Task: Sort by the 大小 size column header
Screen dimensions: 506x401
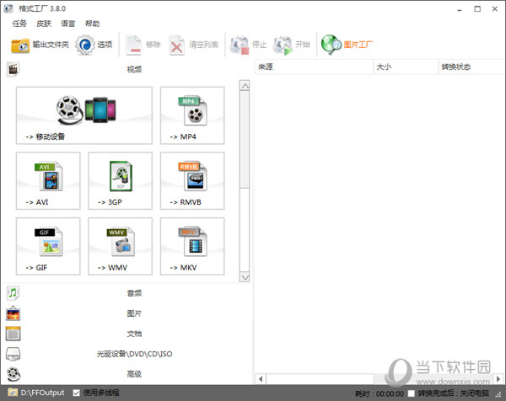Action: point(406,67)
